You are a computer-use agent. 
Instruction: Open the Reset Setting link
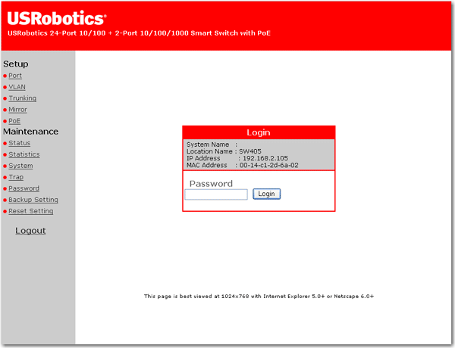pyautogui.click(x=31, y=211)
